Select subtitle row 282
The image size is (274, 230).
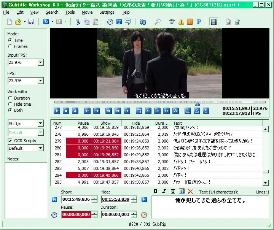tap(156, 162)
